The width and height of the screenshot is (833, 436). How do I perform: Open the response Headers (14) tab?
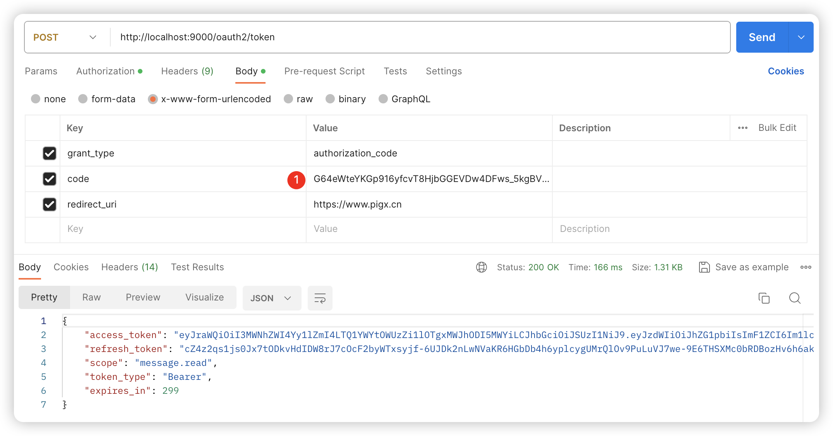(129, 267)
